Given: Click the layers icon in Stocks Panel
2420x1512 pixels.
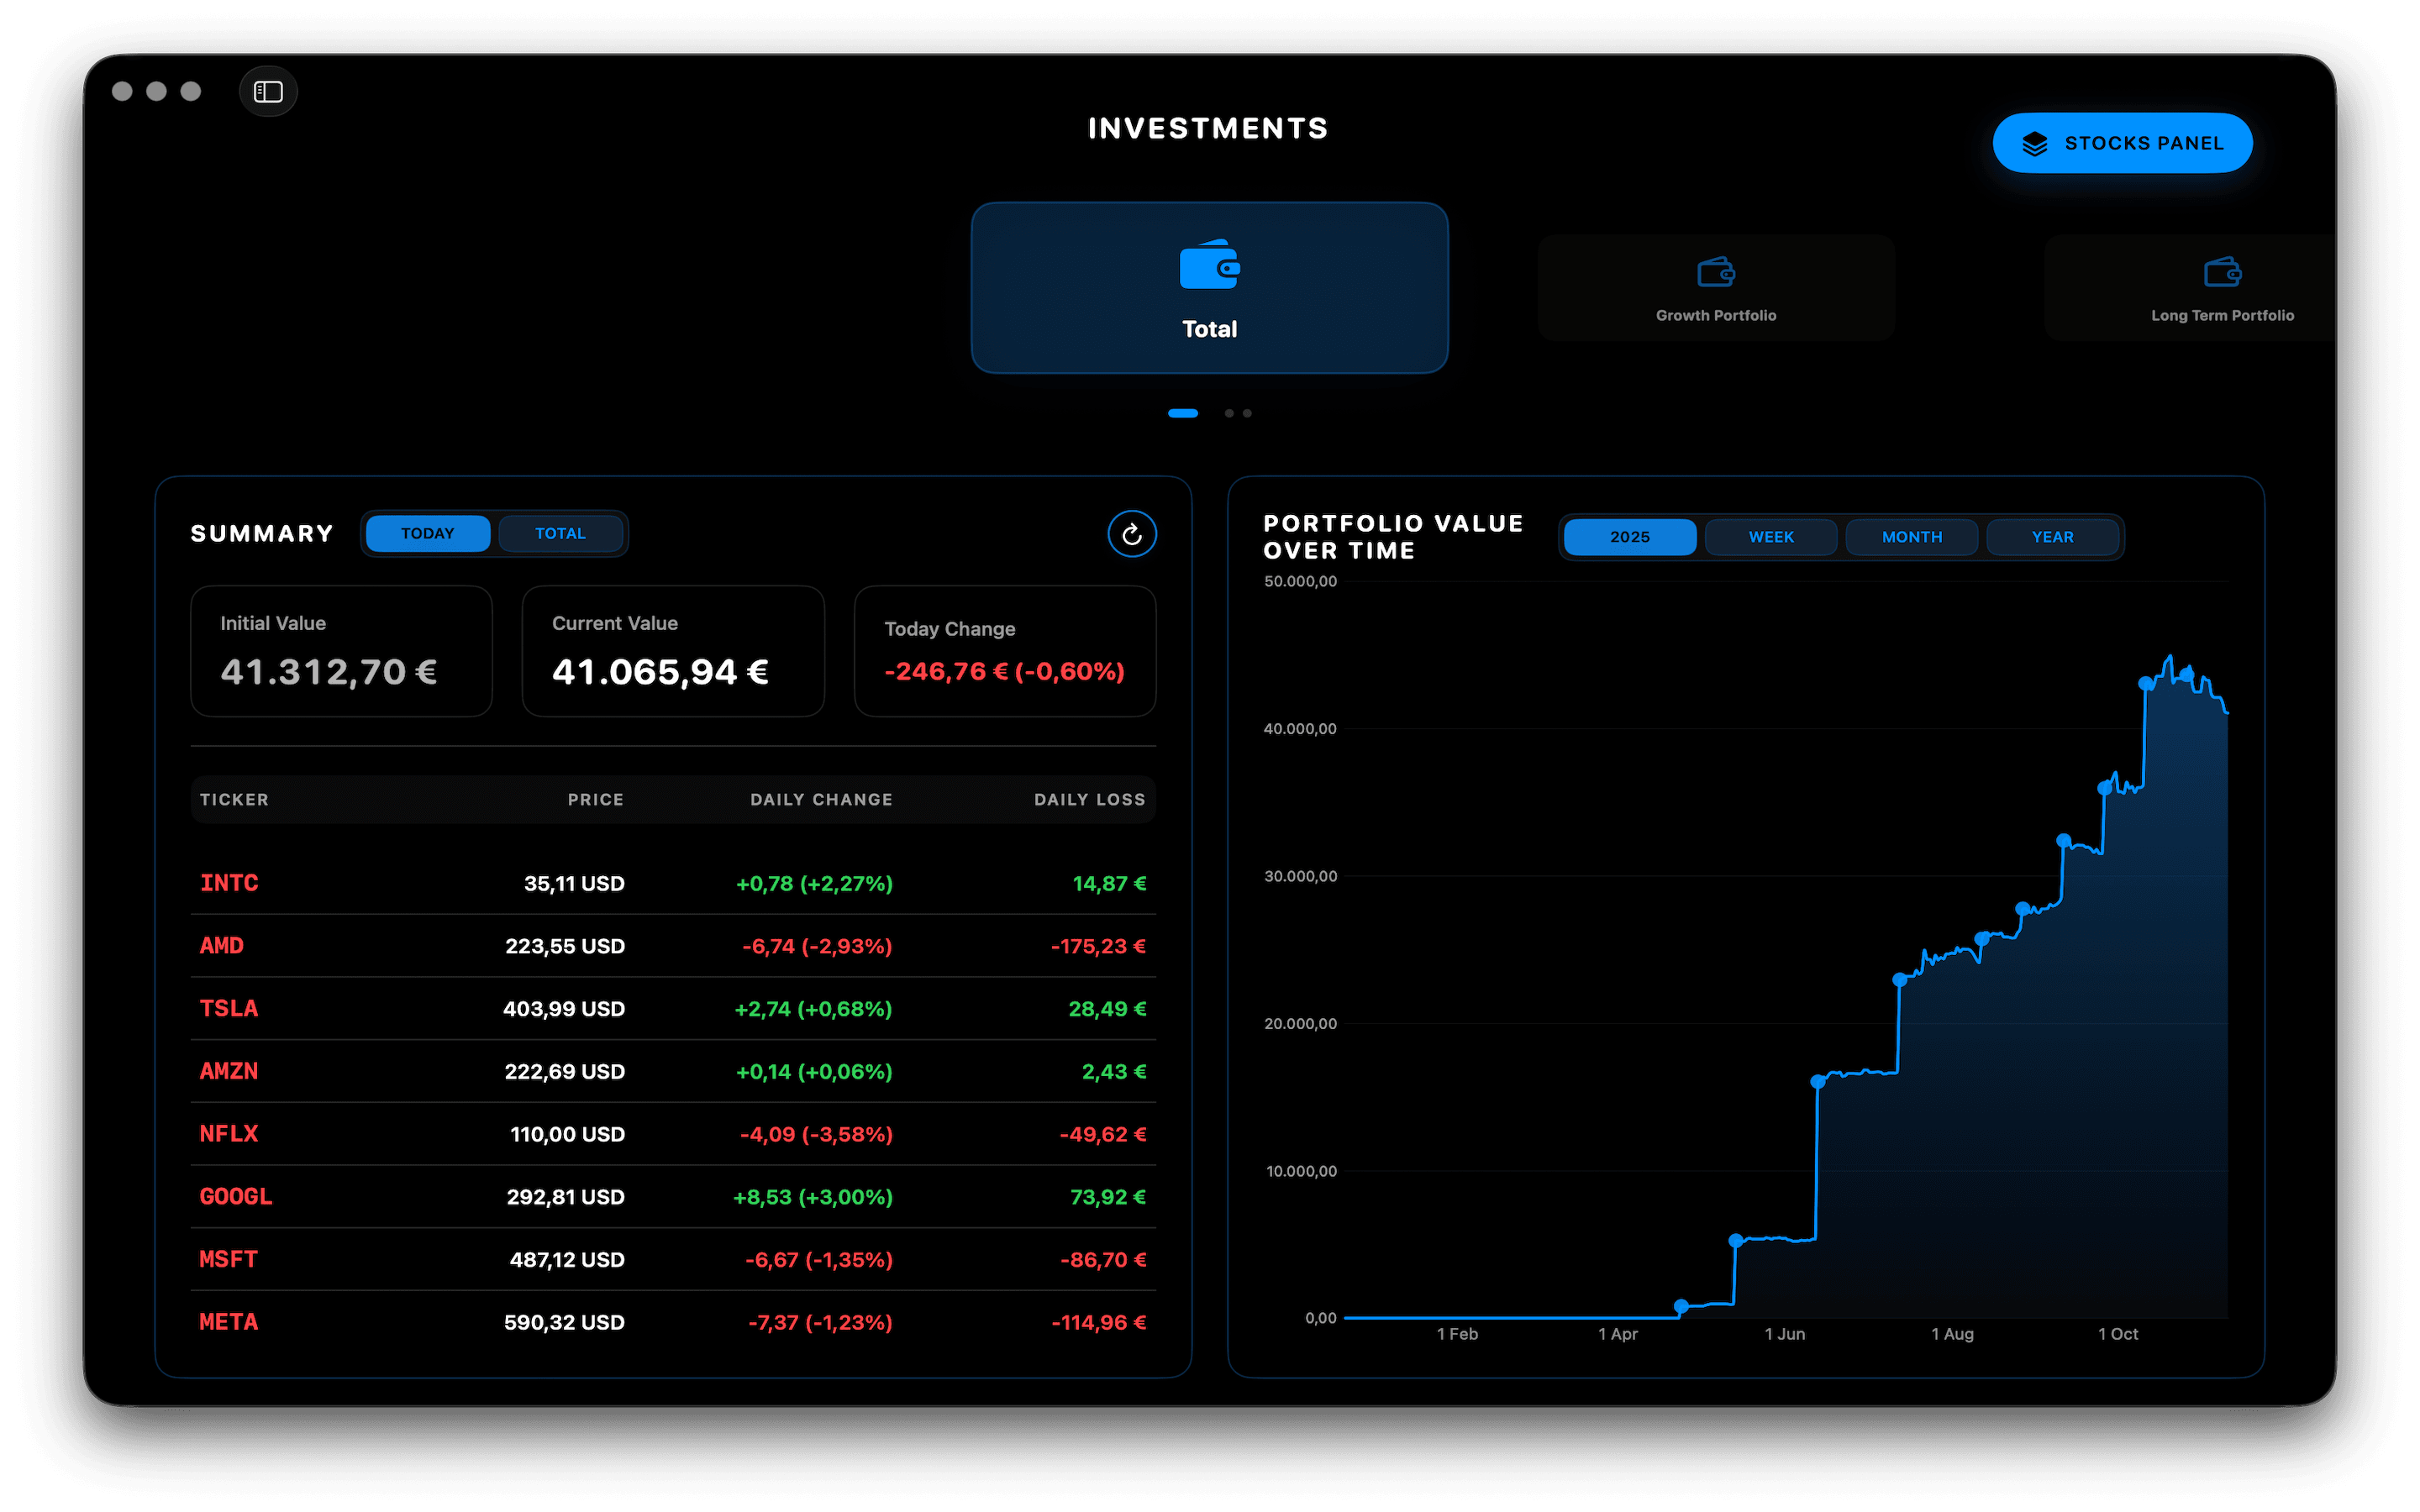Looking at the screenshot, I should coord(2035,144).
